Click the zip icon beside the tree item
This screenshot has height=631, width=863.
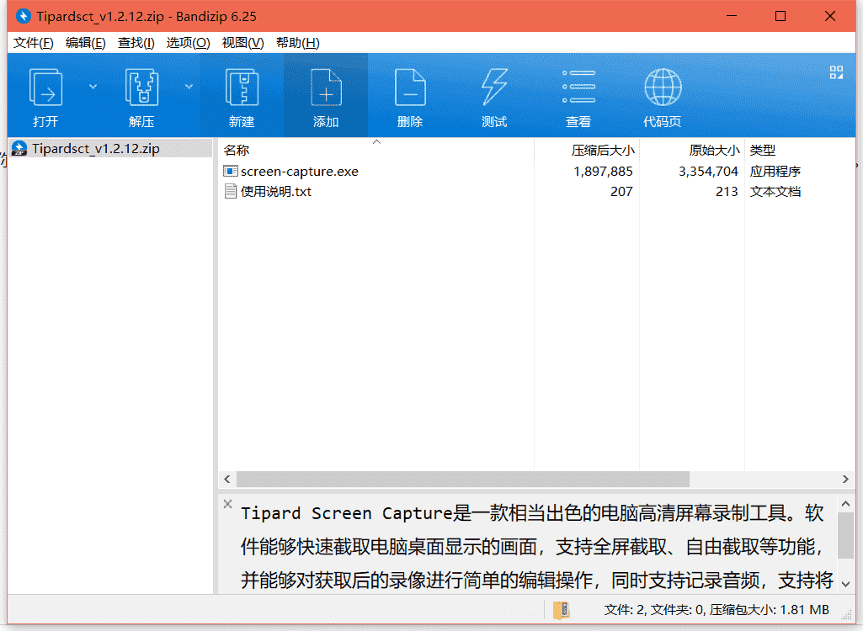tap(19, 149)
